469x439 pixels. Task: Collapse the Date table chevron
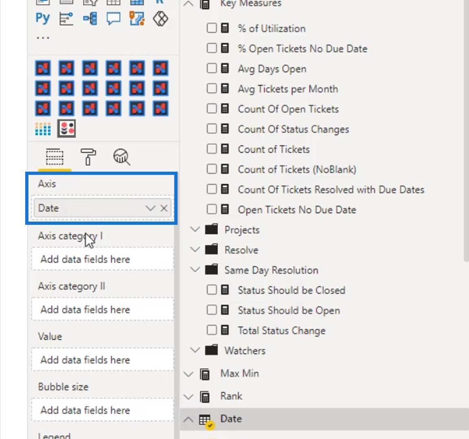point(188,419)
